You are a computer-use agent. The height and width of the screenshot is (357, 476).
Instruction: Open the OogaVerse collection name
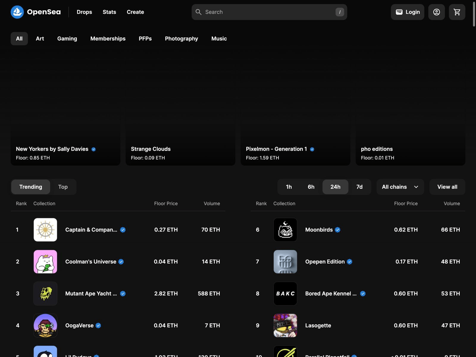(79, 325)
